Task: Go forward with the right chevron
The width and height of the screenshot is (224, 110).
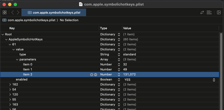Action: [x=18, y=13]
